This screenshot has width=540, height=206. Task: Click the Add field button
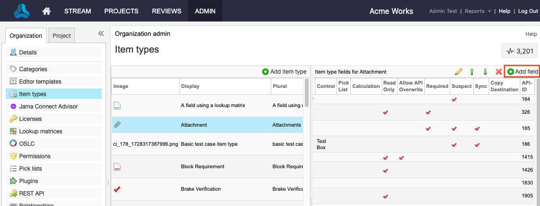[x=522, y=72]
